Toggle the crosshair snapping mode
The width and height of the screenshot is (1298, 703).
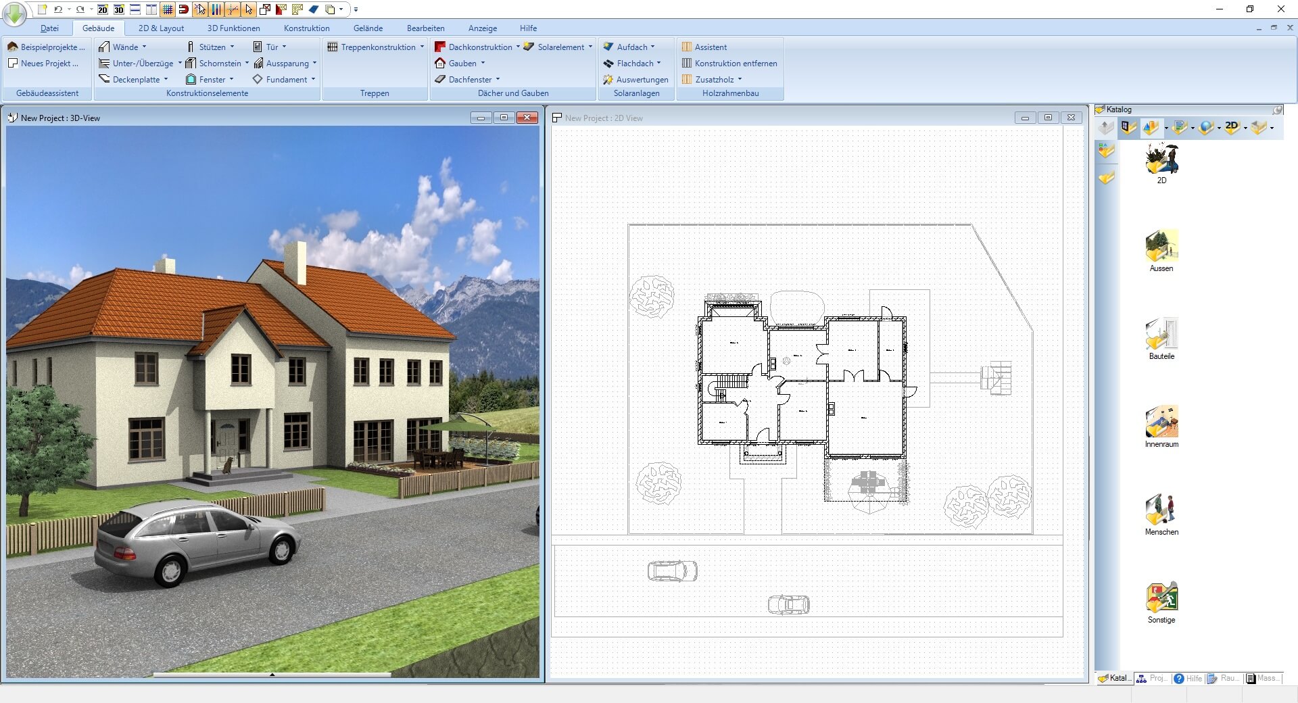(x=232, y=9)
